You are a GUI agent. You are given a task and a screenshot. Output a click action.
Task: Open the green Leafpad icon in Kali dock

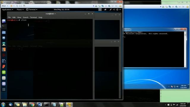4,72
